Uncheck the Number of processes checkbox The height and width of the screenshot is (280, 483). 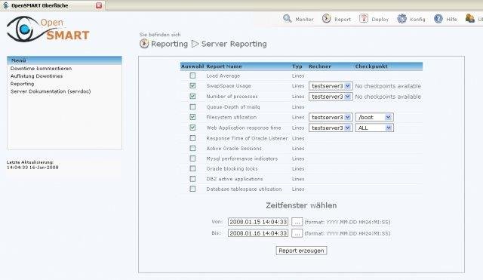(x=192, y=96)
